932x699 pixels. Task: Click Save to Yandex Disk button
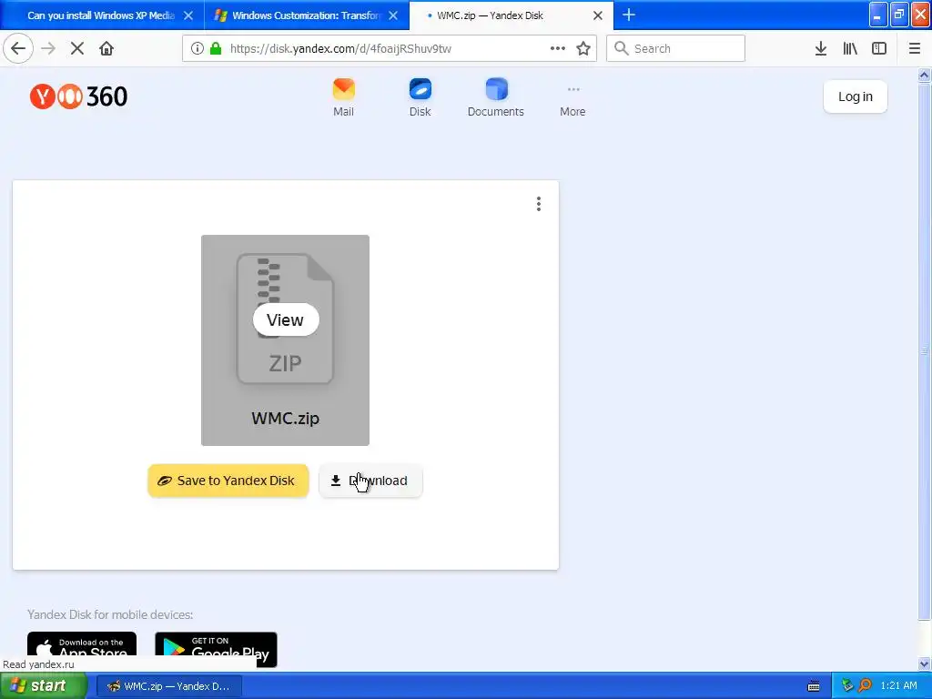[x=228, y=481]
